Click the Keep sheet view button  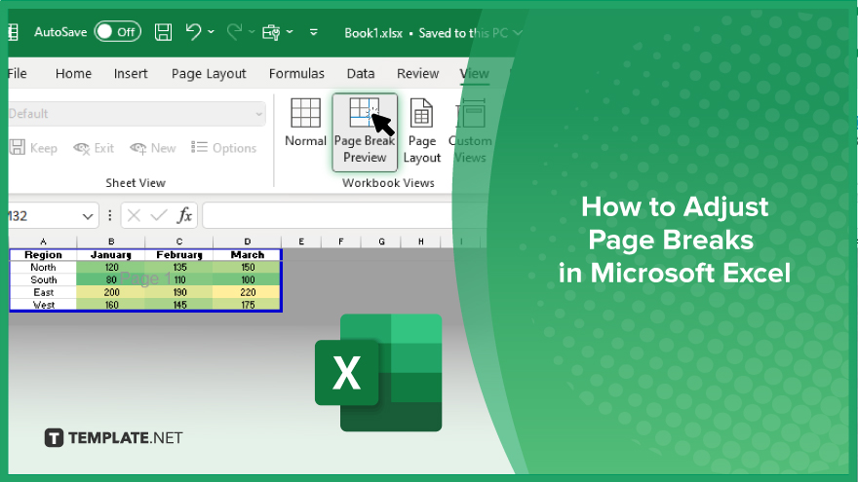point(33,148)
